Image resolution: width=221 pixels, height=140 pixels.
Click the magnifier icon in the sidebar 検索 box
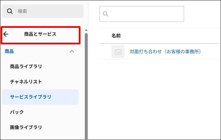click(x=10, y=11)
